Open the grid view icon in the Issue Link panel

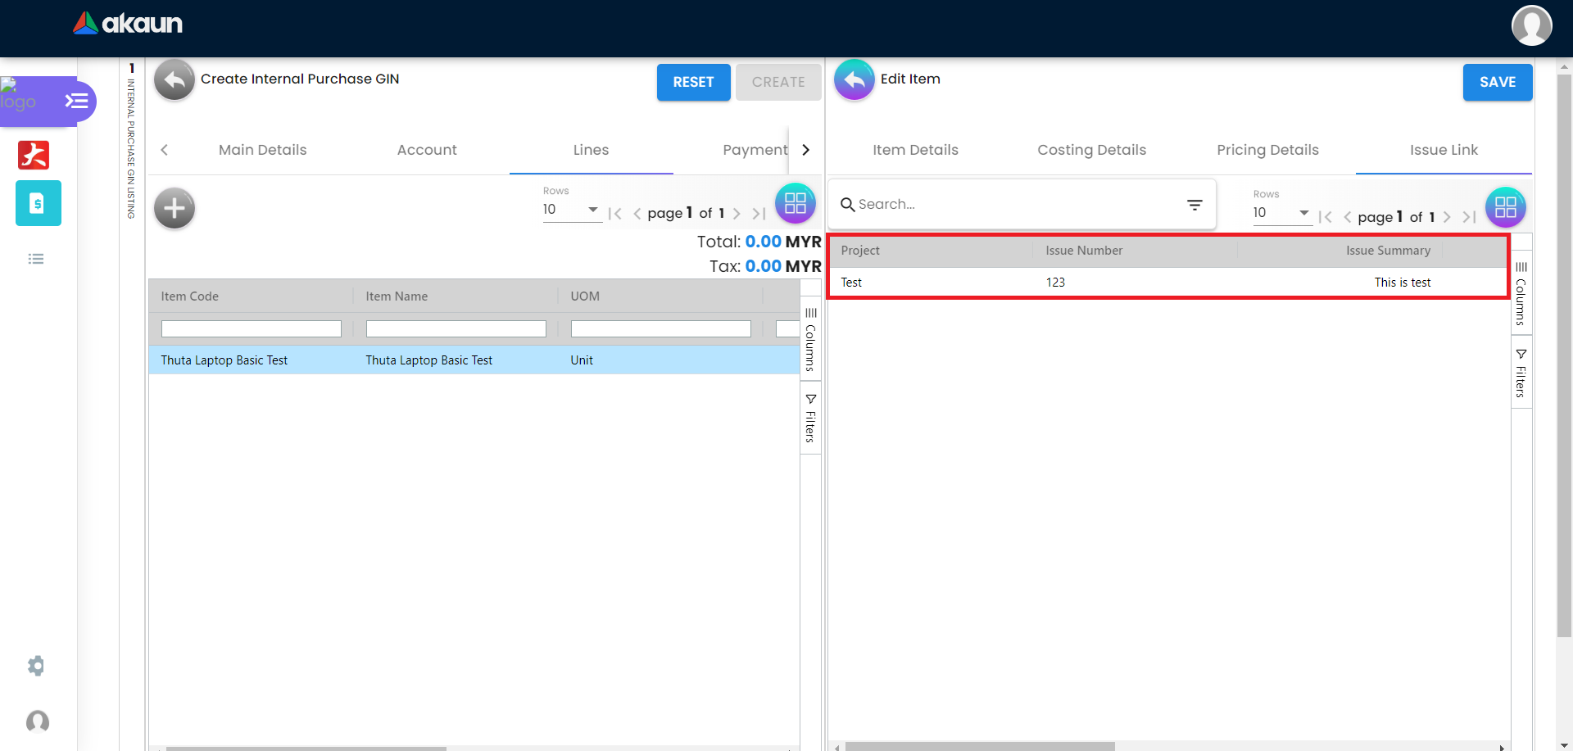click(x=1505, y=207)
